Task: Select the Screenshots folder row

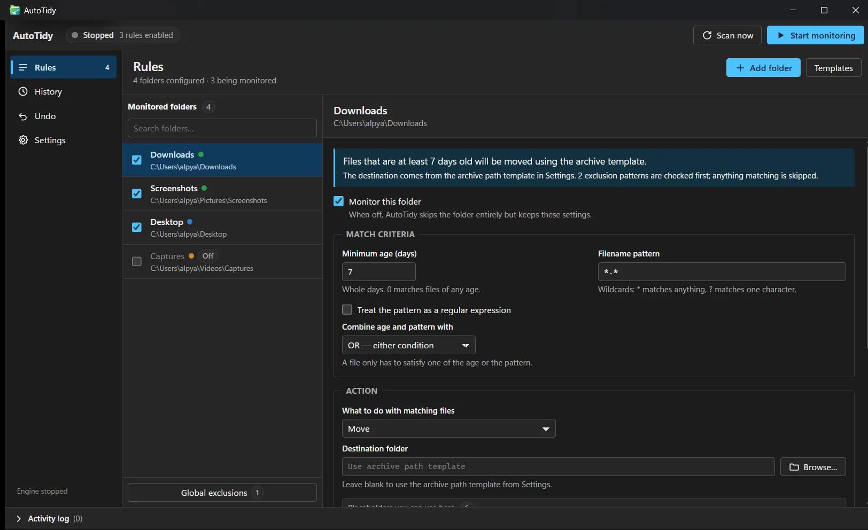Action: pos(222,194)
